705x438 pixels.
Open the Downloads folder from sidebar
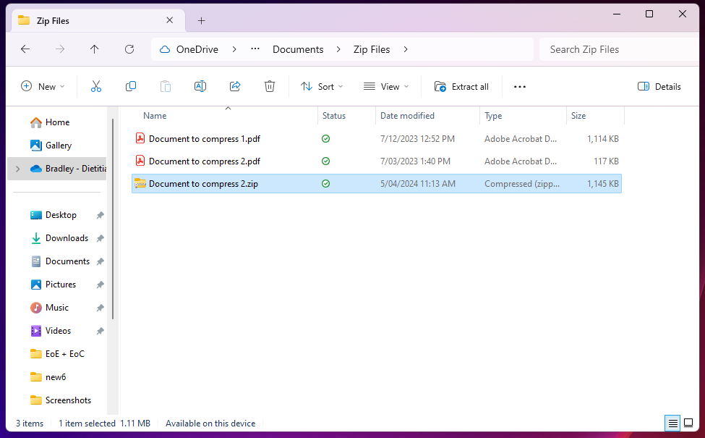coord(66,237)
